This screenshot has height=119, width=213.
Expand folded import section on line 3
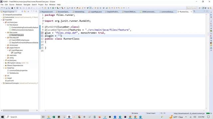click(44, 21)
